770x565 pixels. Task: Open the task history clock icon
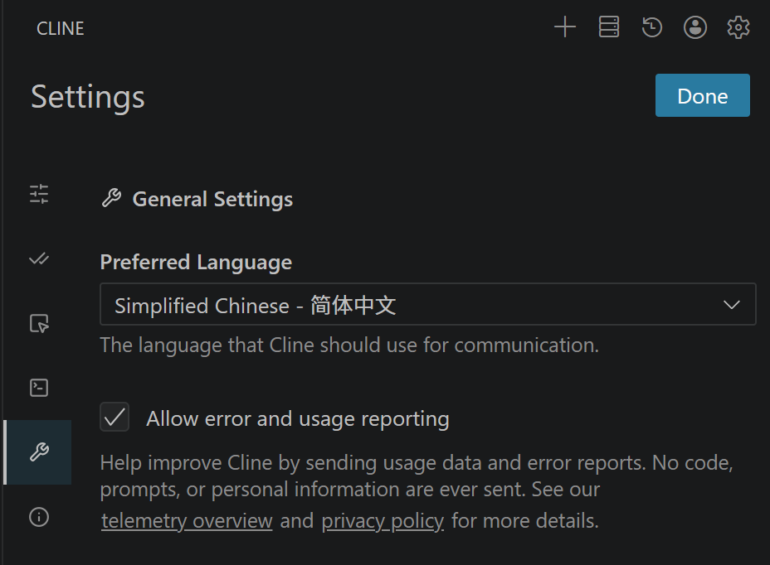(652, 27)
